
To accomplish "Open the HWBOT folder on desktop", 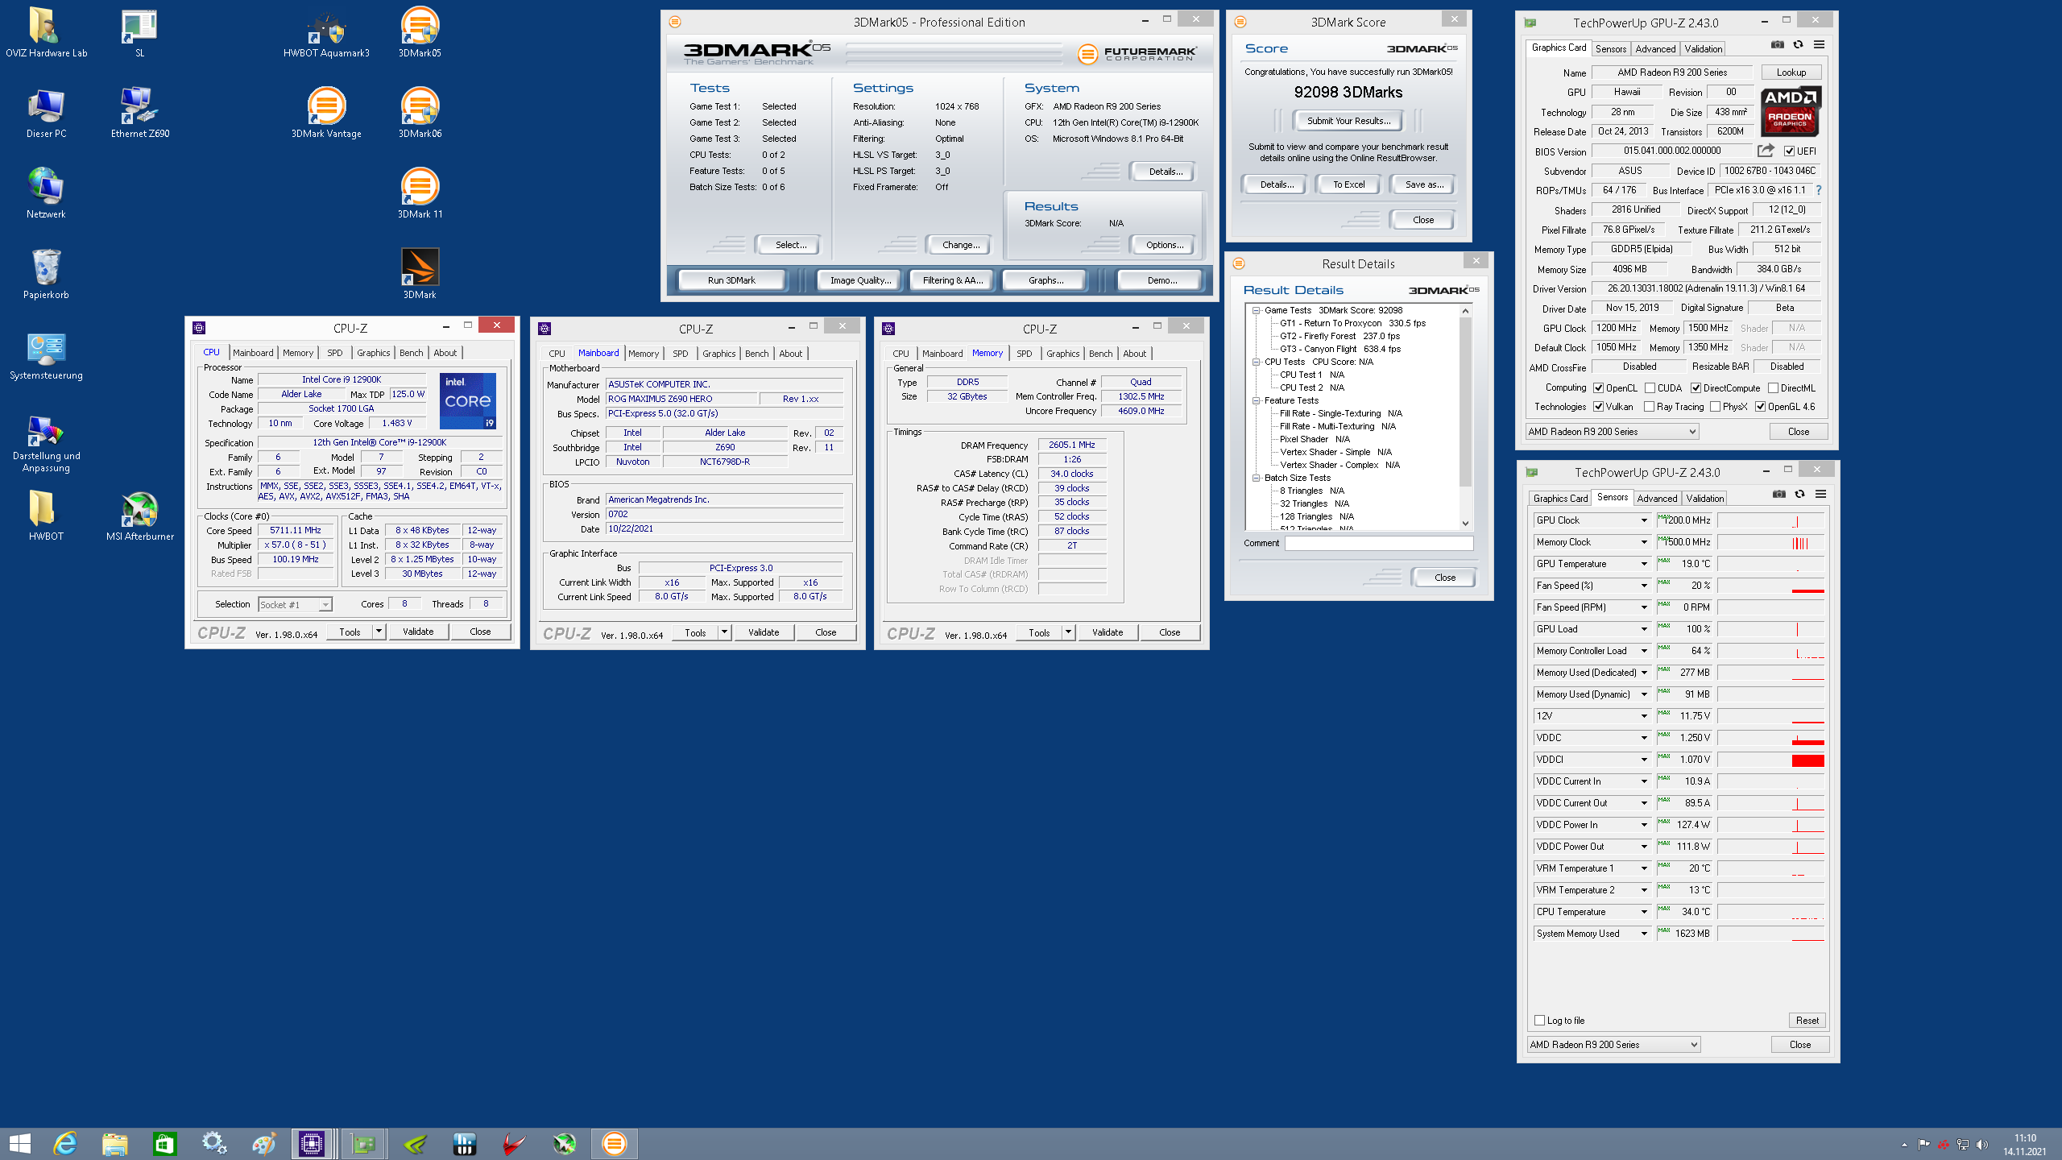I will (x=46, y=516).
